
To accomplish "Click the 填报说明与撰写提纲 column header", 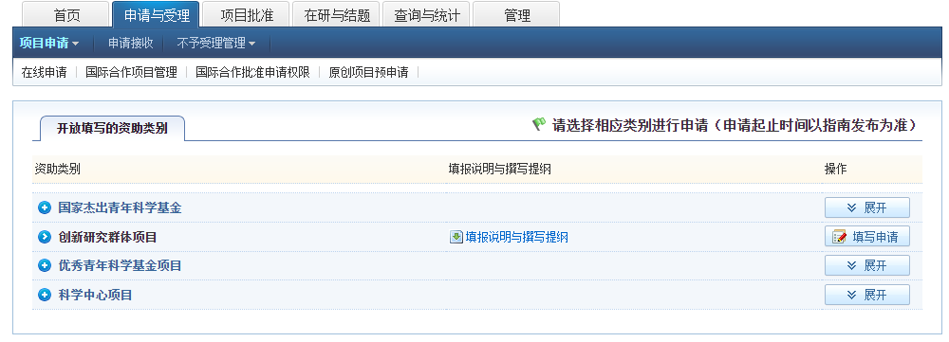I will (x=499, y=170).
